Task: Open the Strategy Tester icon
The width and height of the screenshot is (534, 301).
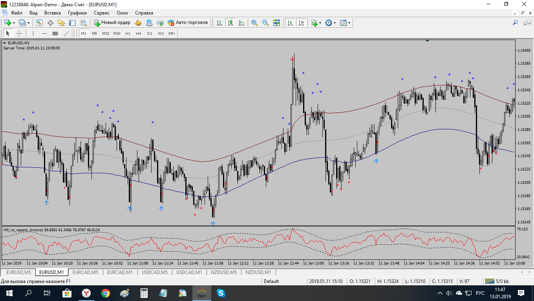Action: [83, 23]
